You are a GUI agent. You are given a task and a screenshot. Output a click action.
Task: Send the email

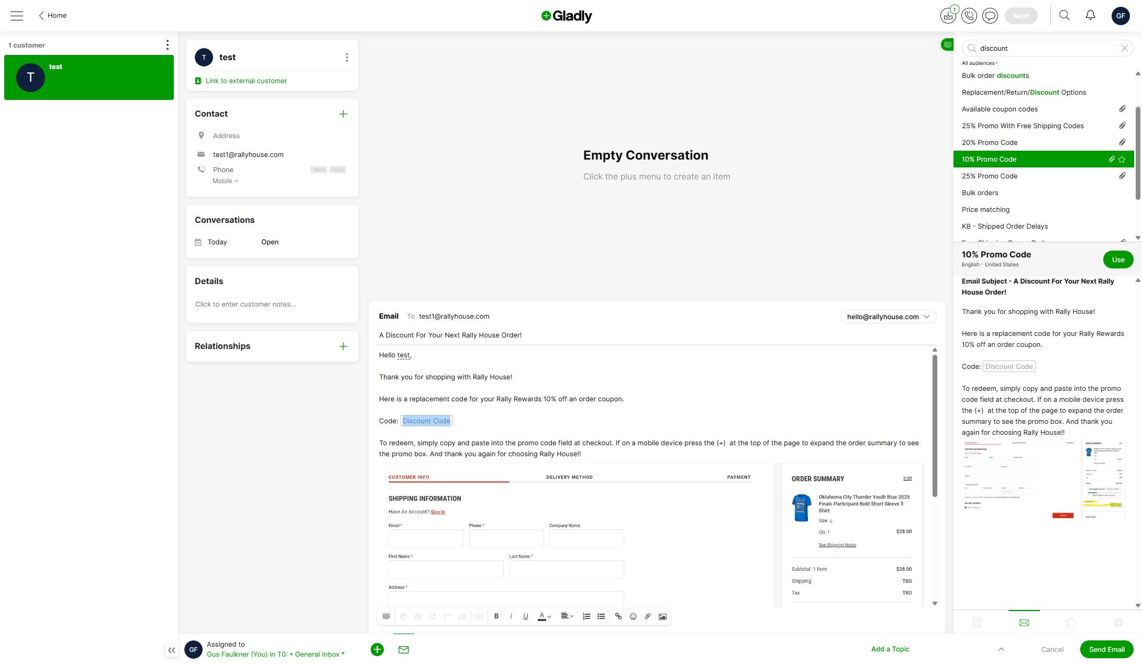point(1106,649)
